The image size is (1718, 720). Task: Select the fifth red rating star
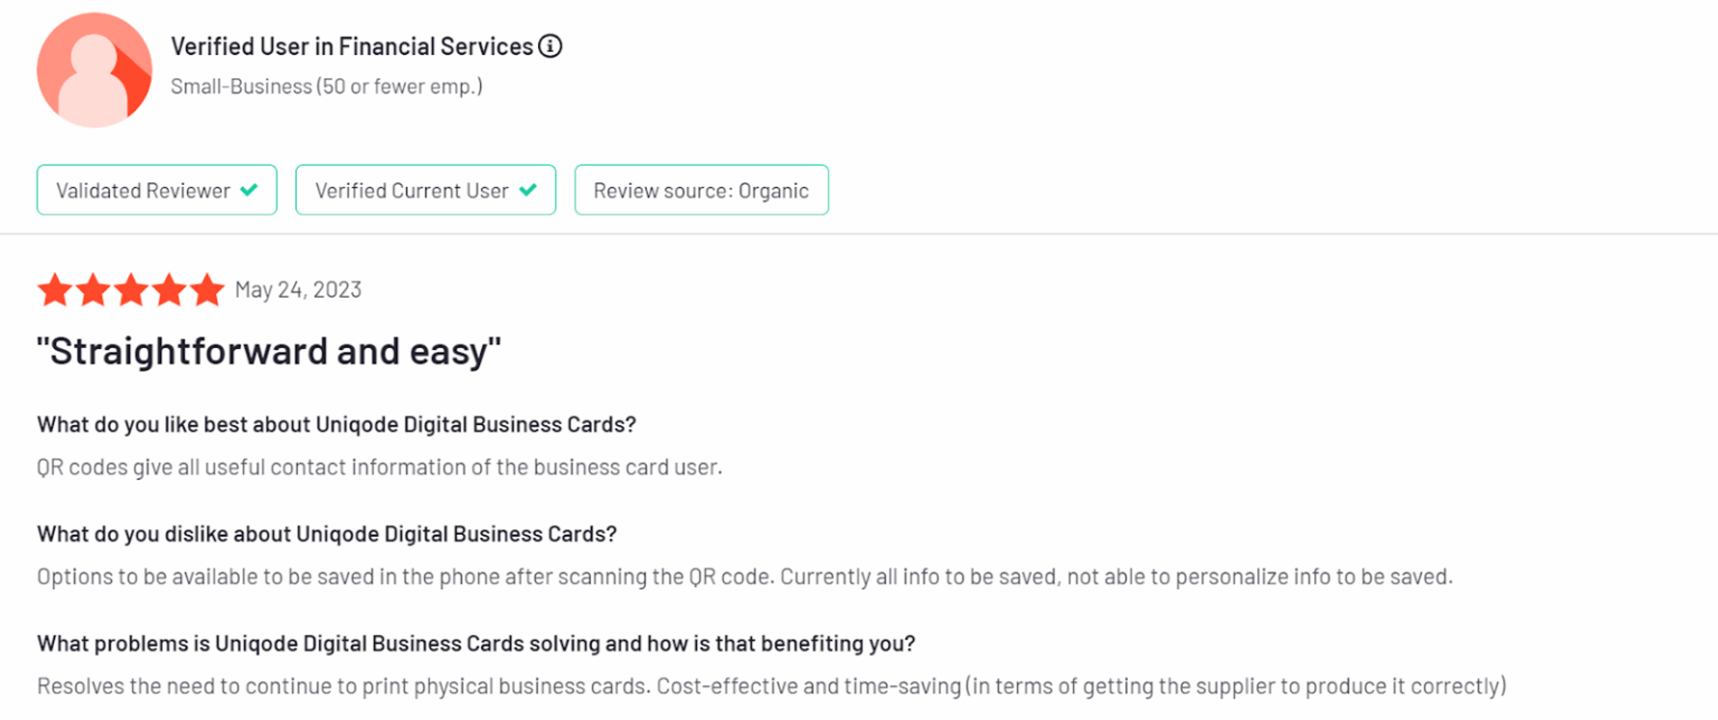pos(208,289)
